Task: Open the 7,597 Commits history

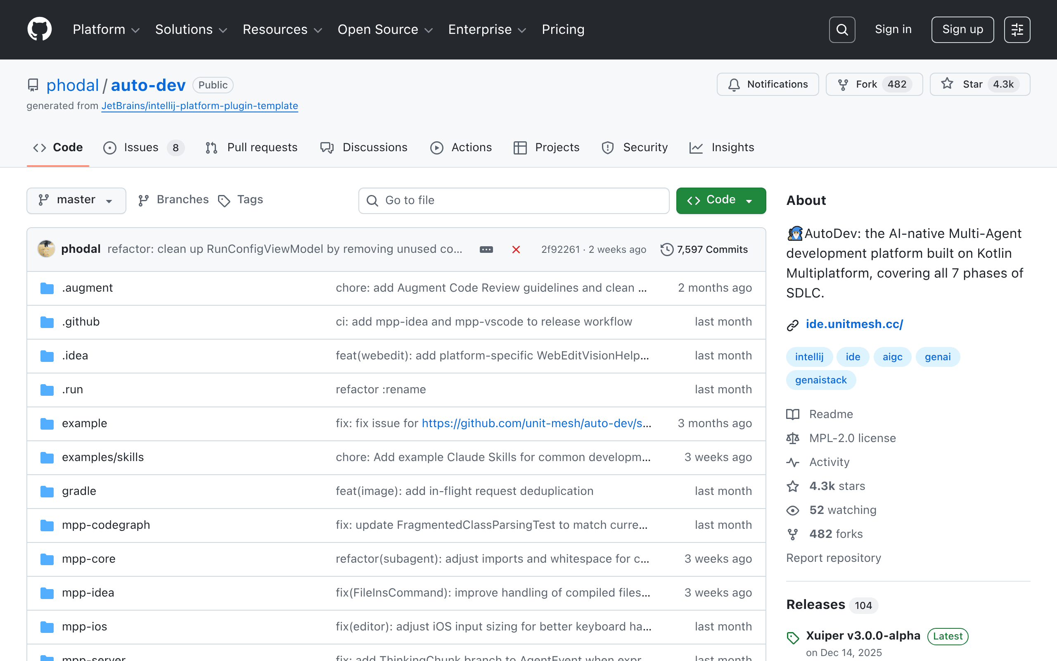Action: [x=704, y=249]
